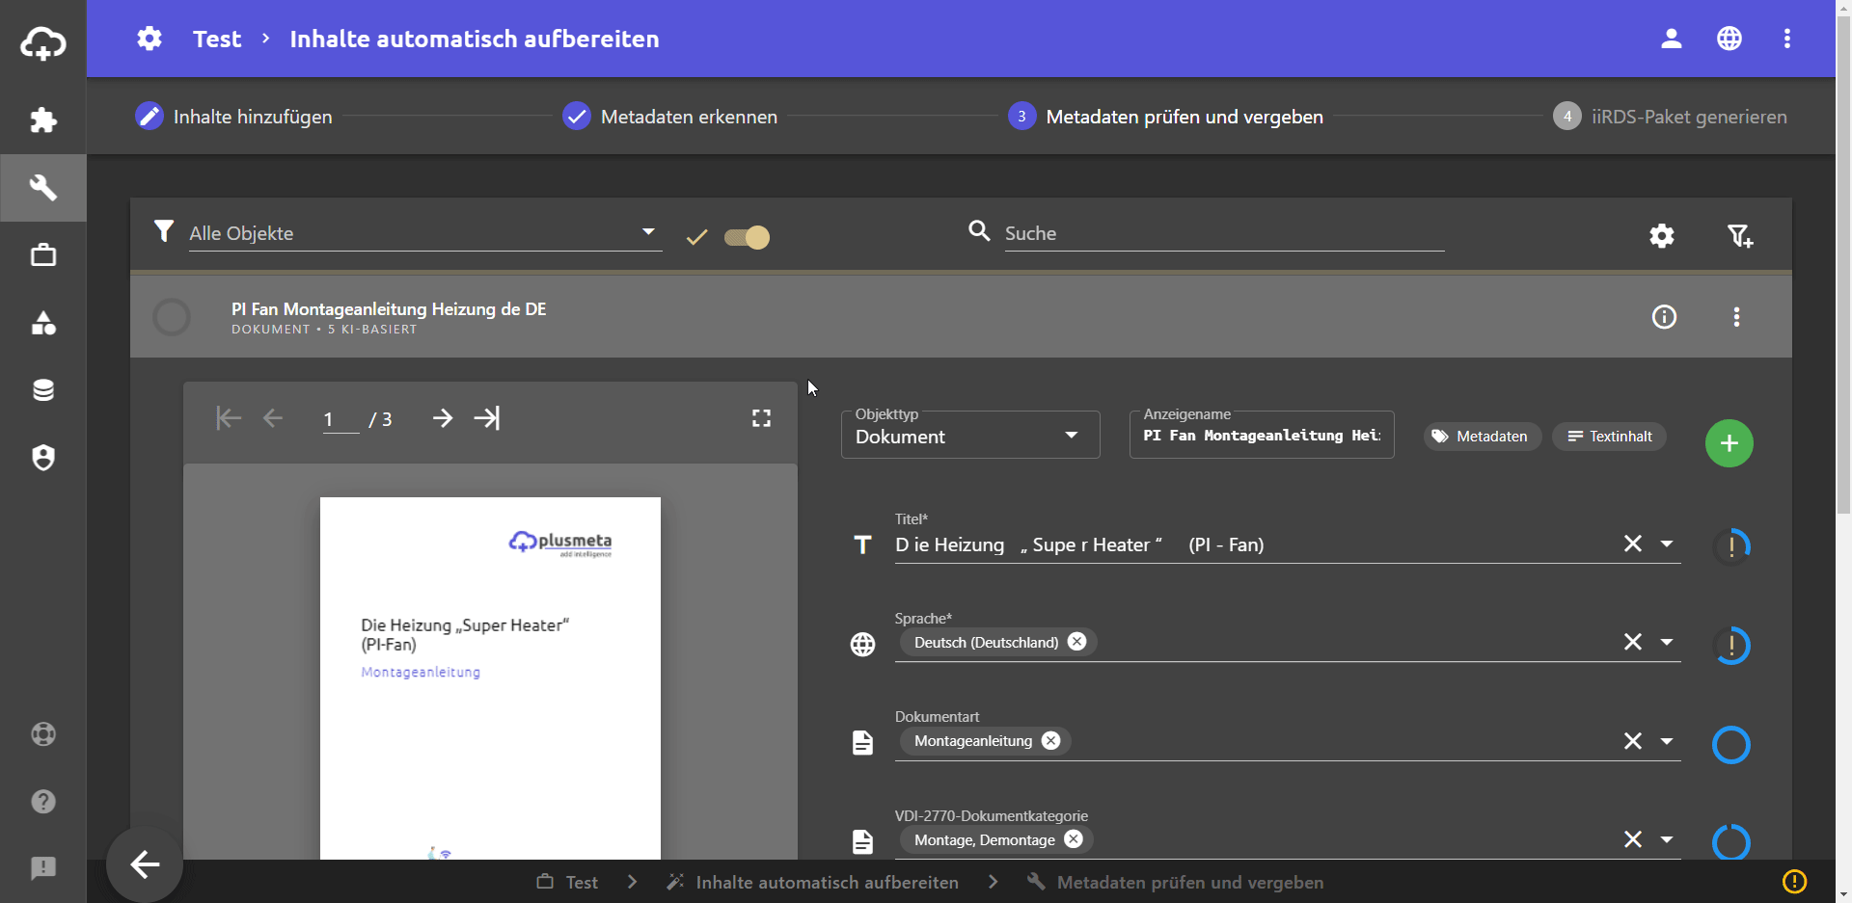
Task: Show info for PI Fan Montageanleitung document
Action: click(1665, 317)
